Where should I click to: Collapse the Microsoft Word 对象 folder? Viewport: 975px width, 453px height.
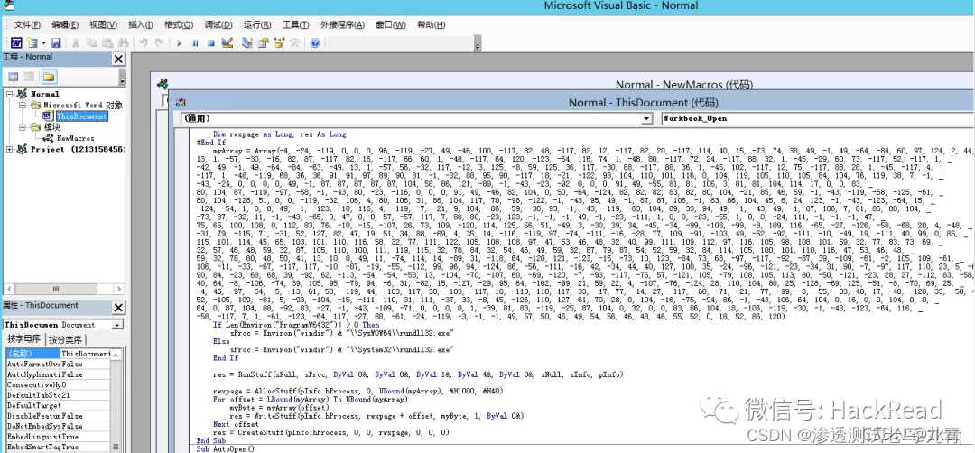coord(21,105)
